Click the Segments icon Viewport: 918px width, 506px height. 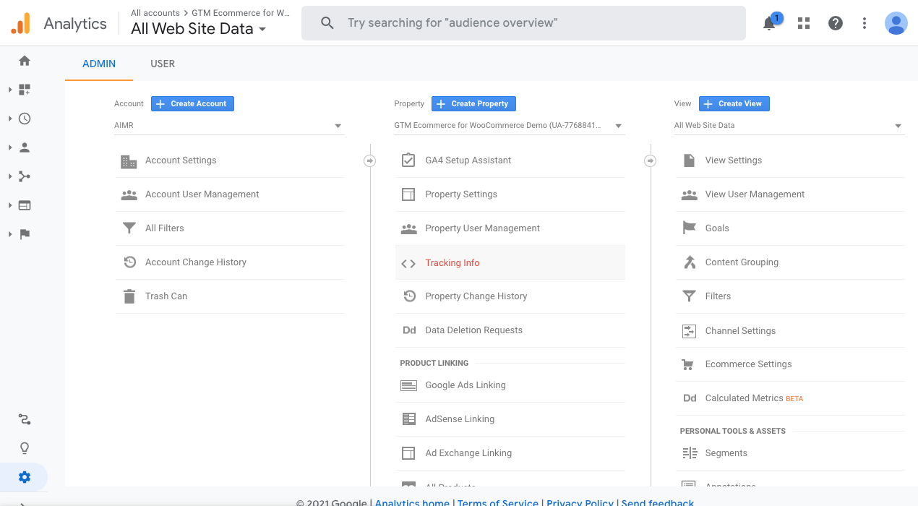tap(689, 453)
